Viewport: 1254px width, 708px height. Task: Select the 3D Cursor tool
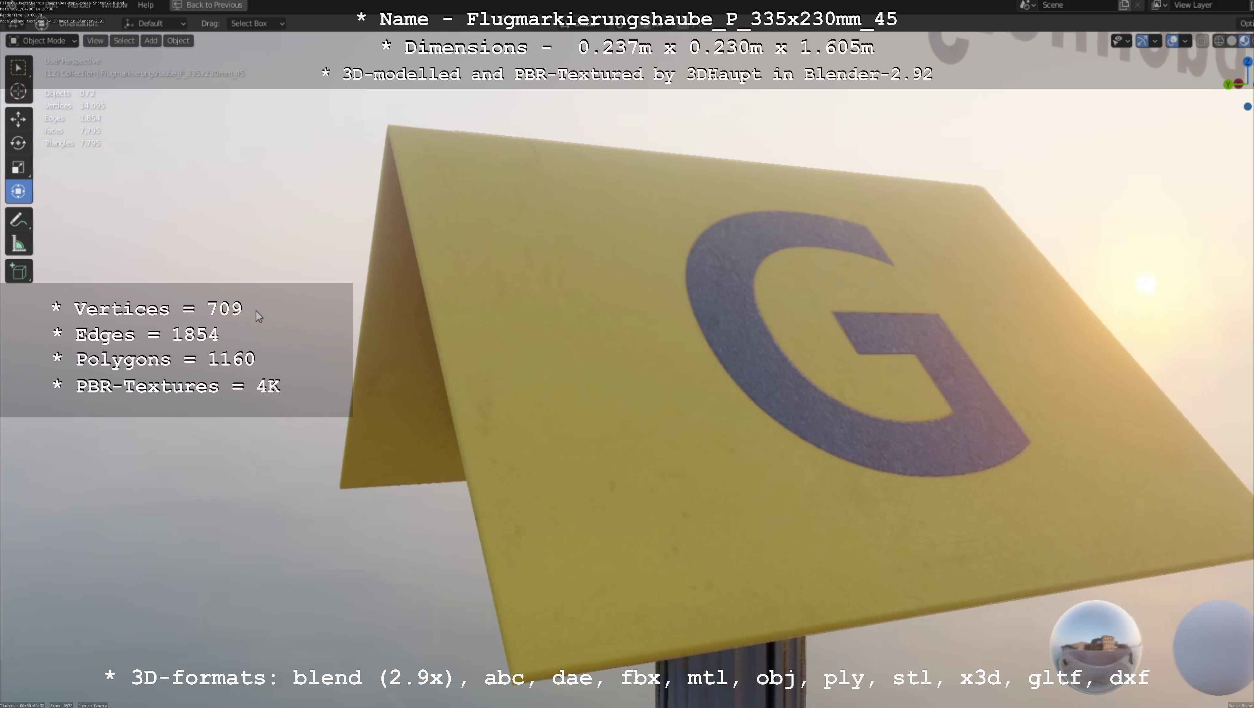point(18,91)
